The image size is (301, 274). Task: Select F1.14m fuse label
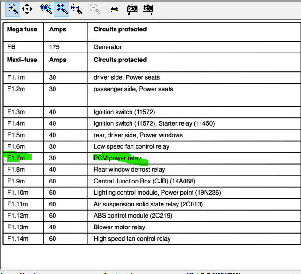18,238
